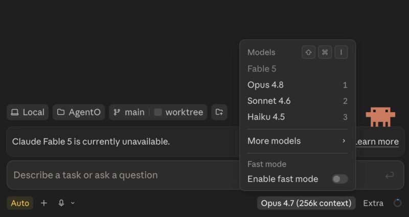
Task: Click the return arrow send icon
Action: 390,175
